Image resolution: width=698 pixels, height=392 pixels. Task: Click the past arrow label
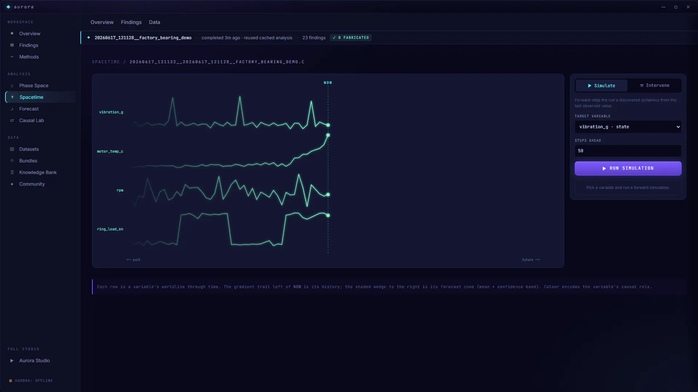coord(133,260)
